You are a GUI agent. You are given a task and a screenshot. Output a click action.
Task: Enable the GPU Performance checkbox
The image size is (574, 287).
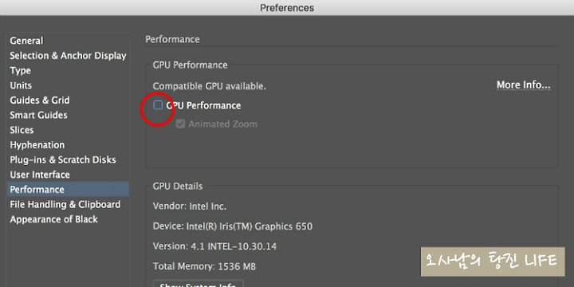click(158, 105)
